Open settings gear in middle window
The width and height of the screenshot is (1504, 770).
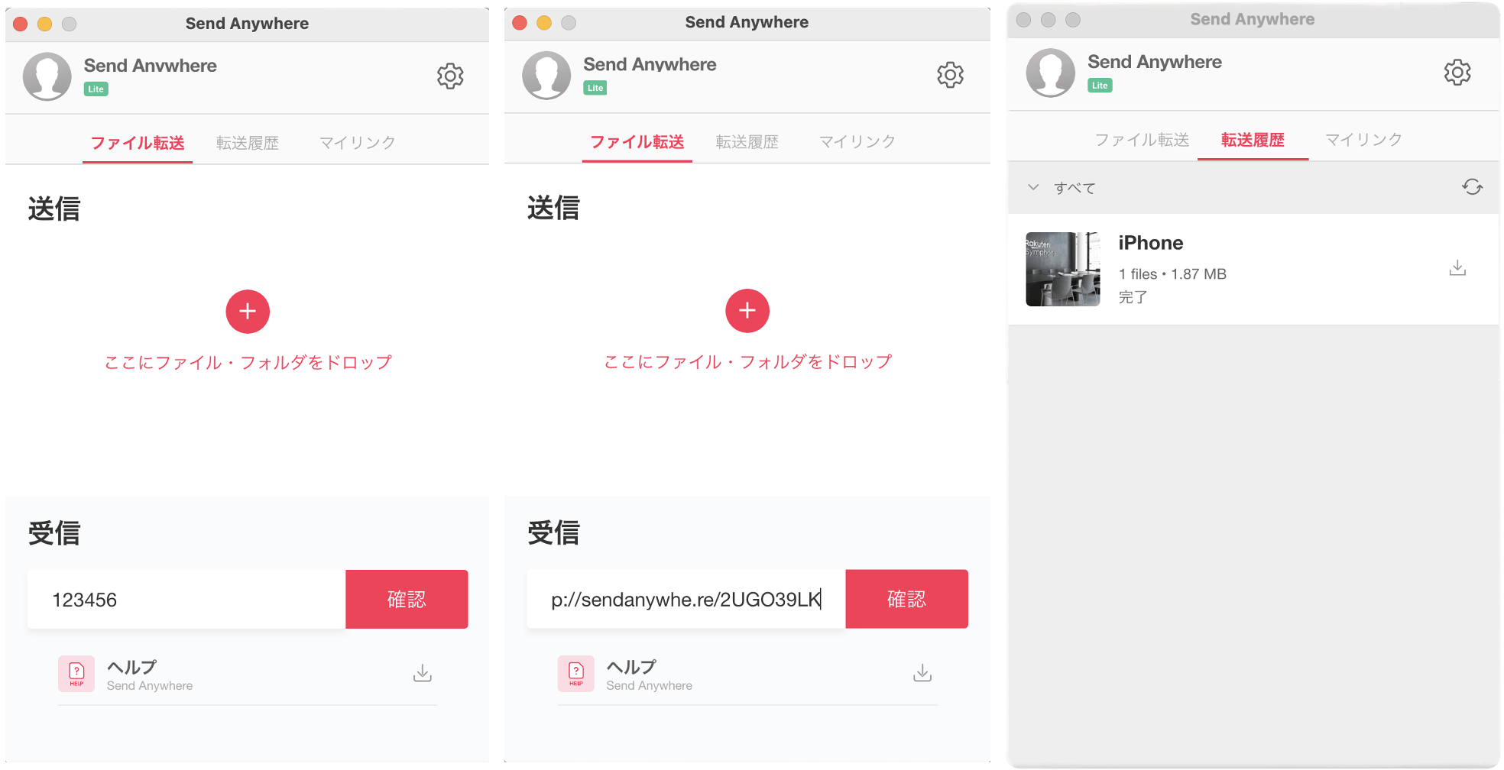(950, 75)
